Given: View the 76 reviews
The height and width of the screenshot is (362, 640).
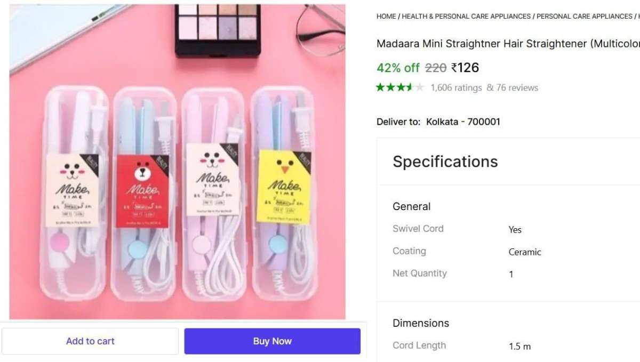Looking at the screenshot, I should 512,87.
